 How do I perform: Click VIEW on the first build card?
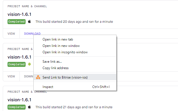(11, 34)
